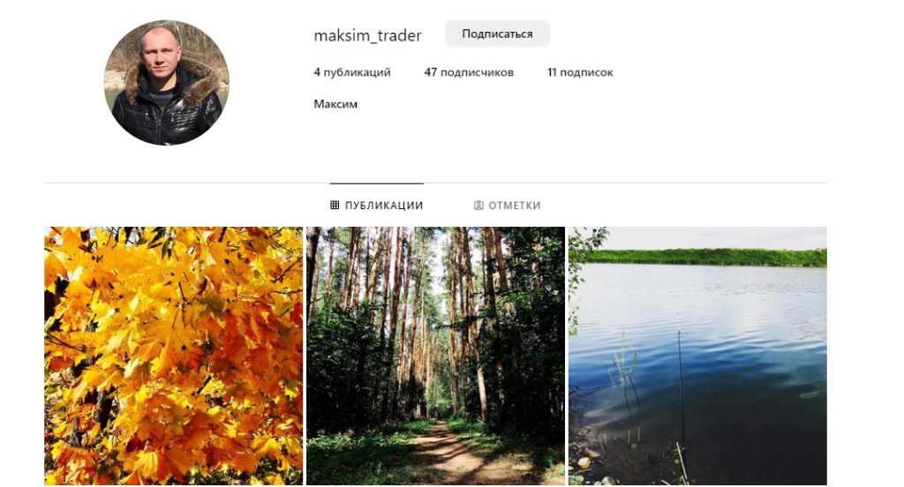Click the green shoreline in lake photo
Screen dimensions: 904x487
pos(706,257)
